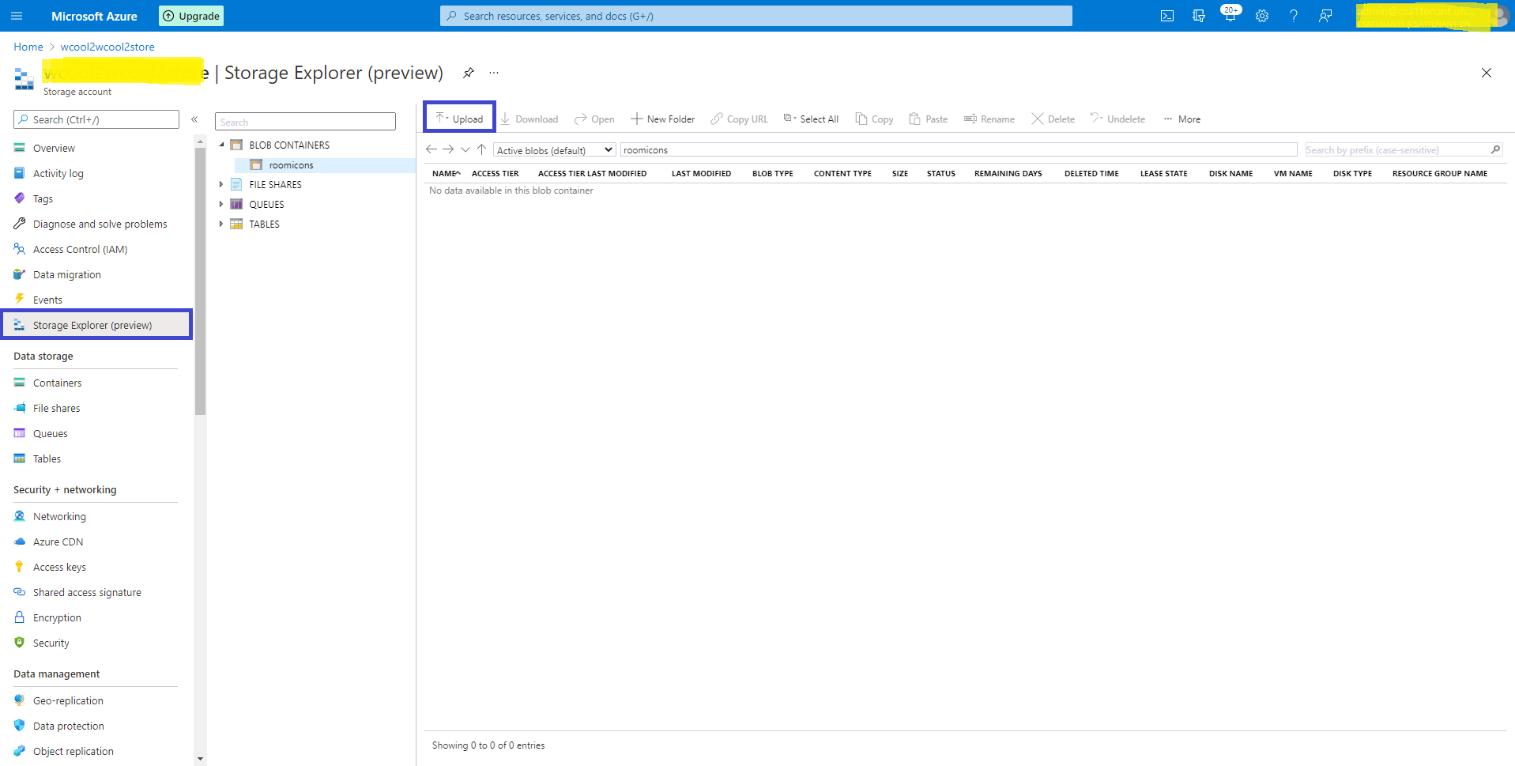The height and width of the screenshot is (766, 1515).
Task: Open the ellipsis menu beside blade title
Action: [494, 73]
